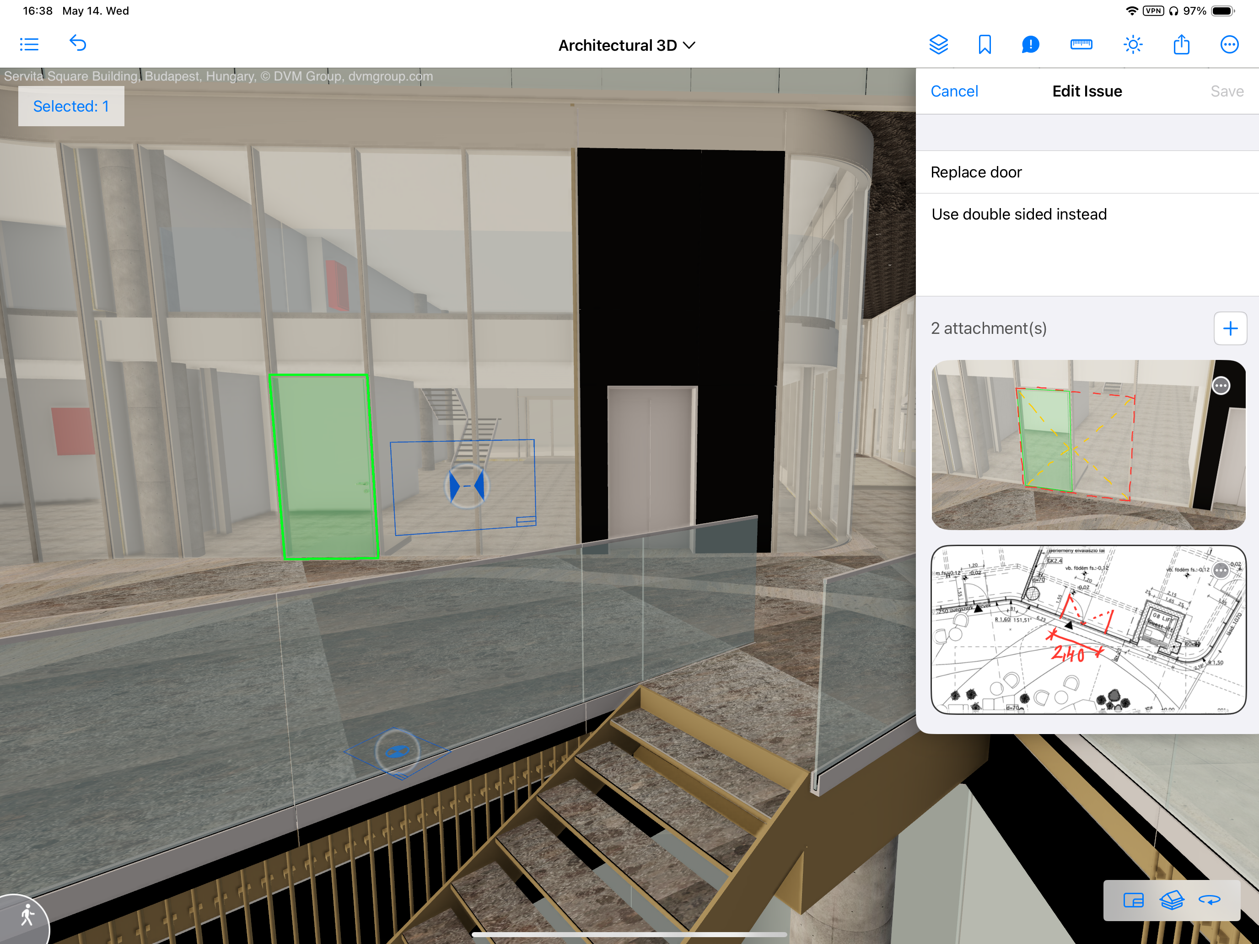Open the sun display settings icon

(x=1133, y=44)
